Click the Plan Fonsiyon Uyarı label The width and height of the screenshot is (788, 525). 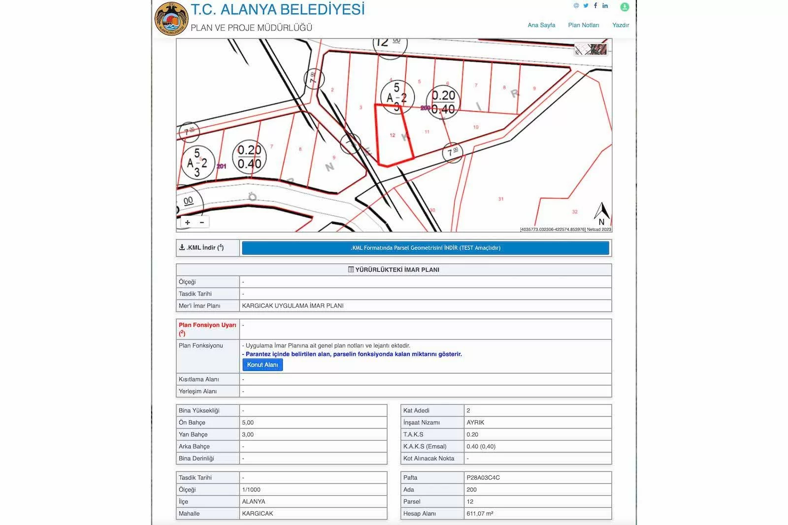(x=207, y=329)
